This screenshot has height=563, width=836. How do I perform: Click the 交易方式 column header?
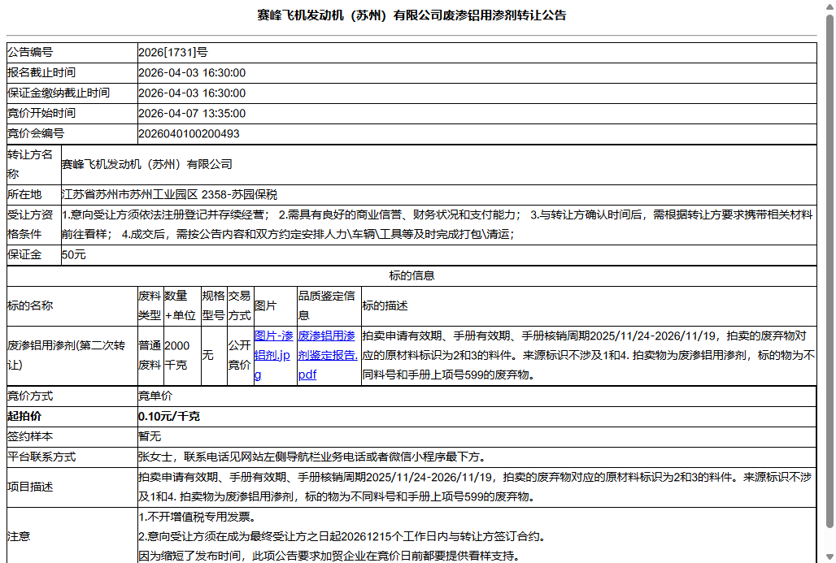(x=239, y=305)
